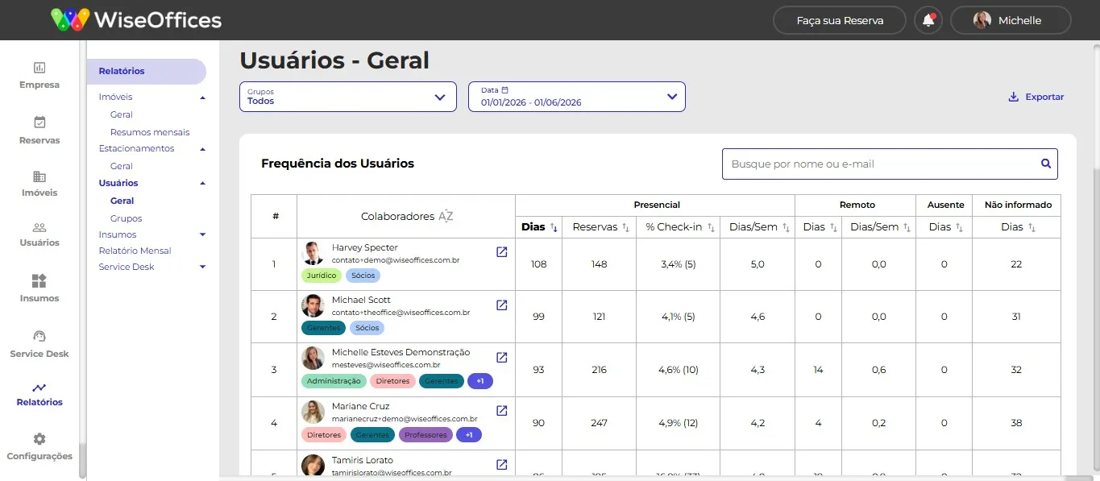Click Mariane Cruz's avatar photo
The image size is (1100, 481).
(313, 412)
